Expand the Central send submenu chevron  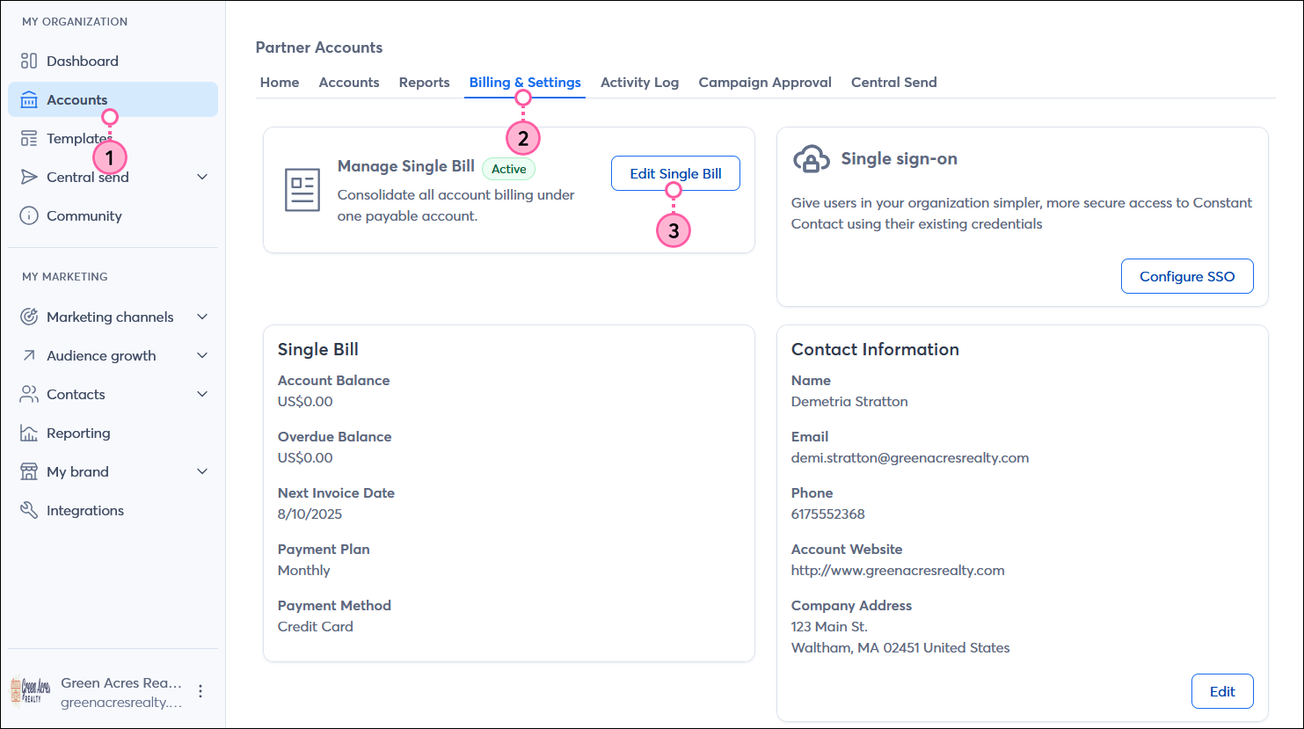pyautogui.click(x=202, y=177)
